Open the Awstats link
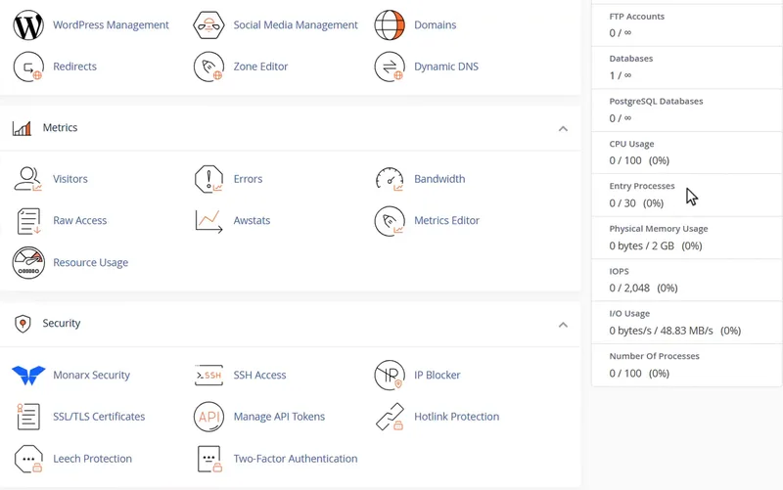 tap(252, 221)
